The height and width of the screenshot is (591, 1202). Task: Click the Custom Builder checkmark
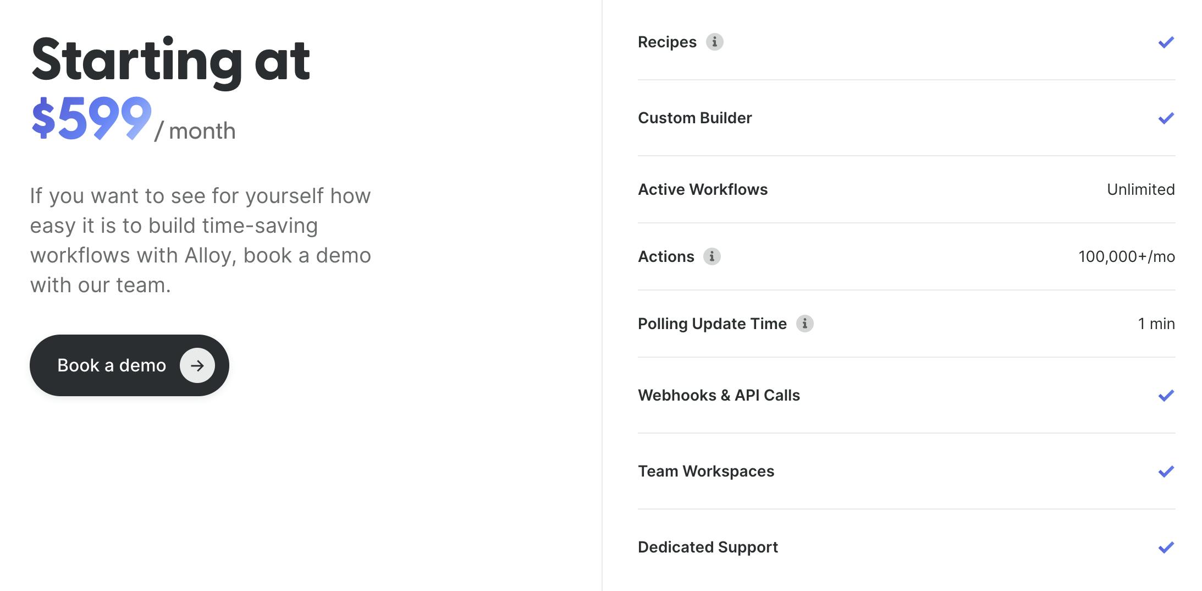pos(1166,118)
